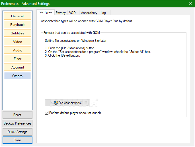This screenshot has height=147, width=195.
Task: Open the Accessibility tab
Action: coord(89,13)
